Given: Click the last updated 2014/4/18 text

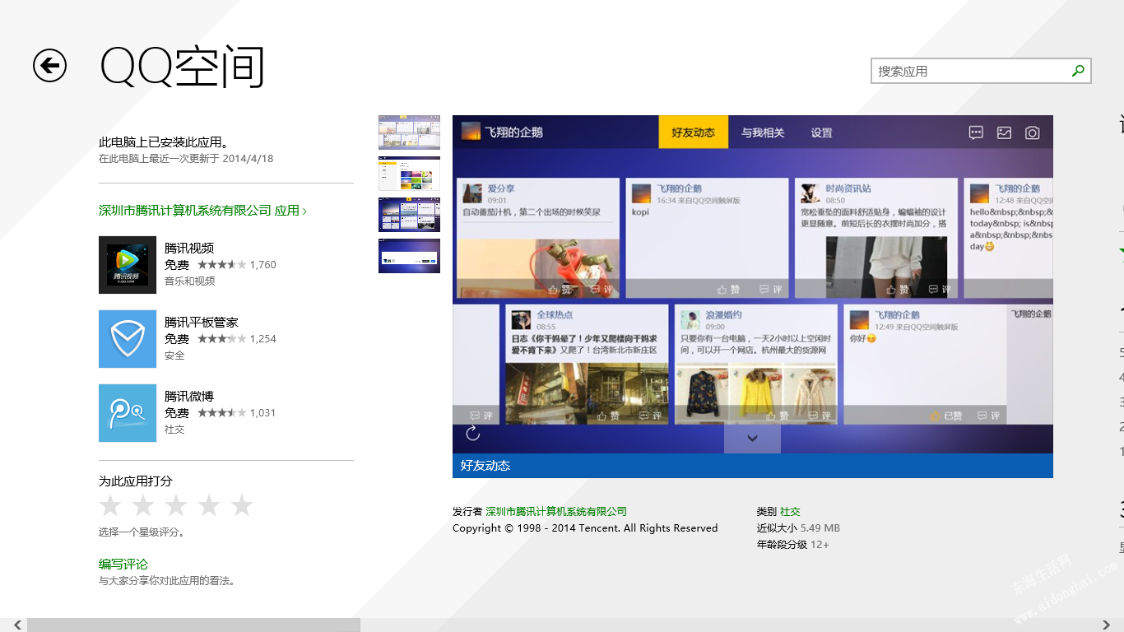Looking at the screenshot, I should (x=186, y=158).
